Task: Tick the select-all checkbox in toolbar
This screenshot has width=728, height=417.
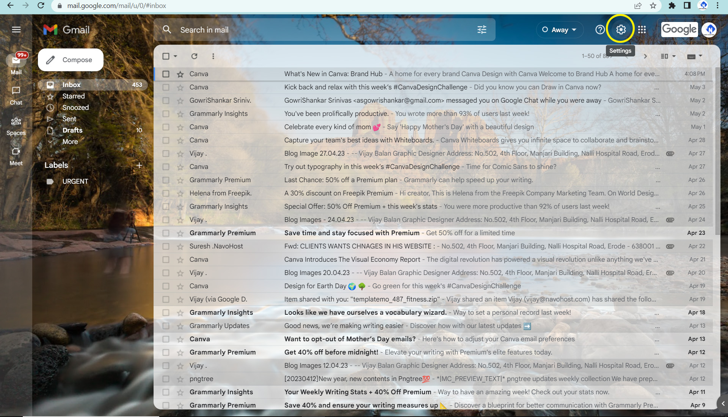Action: click(x=166, y=56)
